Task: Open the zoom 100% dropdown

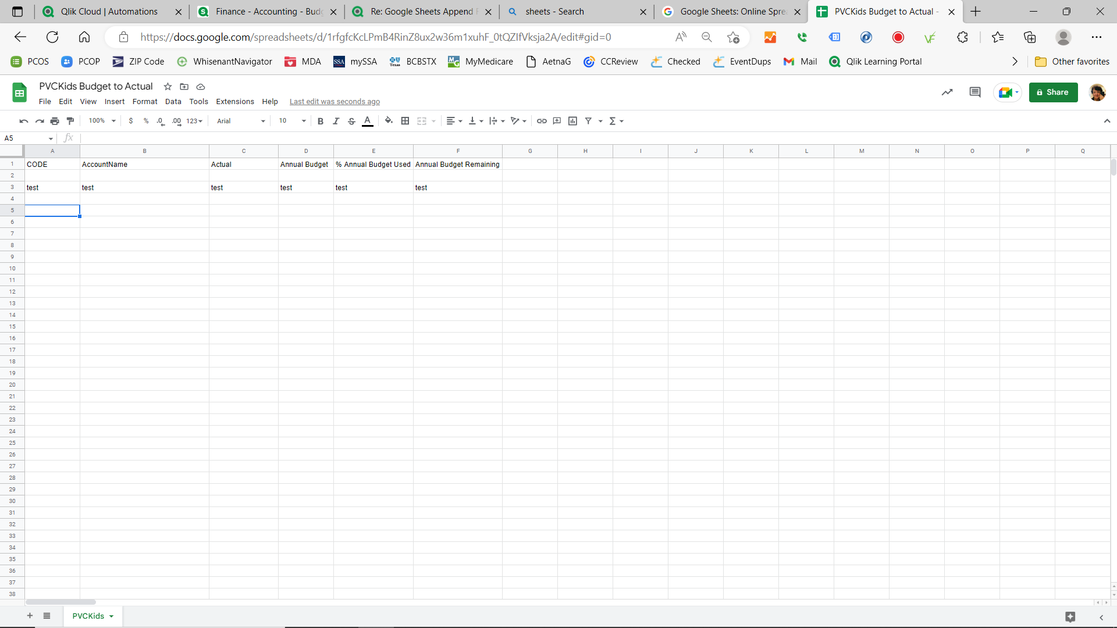Action: click(102, 121)
